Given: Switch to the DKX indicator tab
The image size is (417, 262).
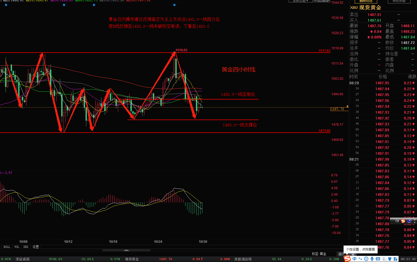Looking at the screenshot, I should 26,247.
